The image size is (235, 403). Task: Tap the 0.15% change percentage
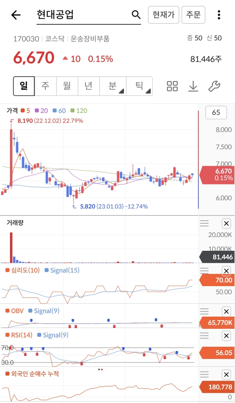point(101,59)
